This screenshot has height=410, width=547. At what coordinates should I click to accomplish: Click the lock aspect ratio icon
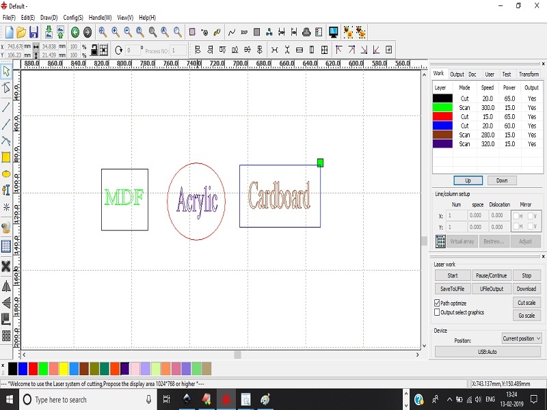(x=94, y=50)
